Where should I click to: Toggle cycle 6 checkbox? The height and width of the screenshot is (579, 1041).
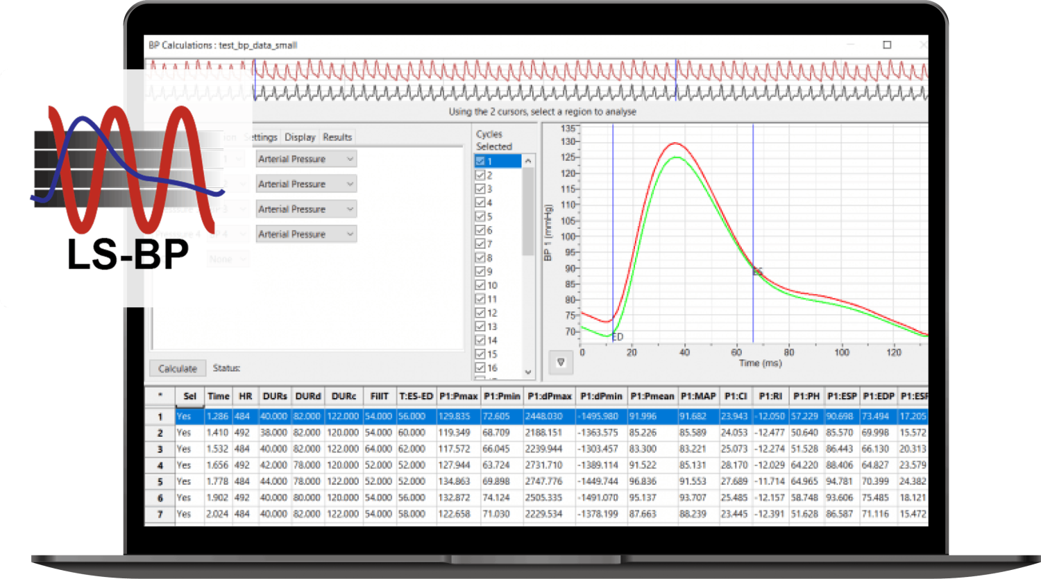480,230
